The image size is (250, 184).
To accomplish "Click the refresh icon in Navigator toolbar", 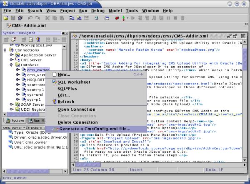I will [38, 40].
